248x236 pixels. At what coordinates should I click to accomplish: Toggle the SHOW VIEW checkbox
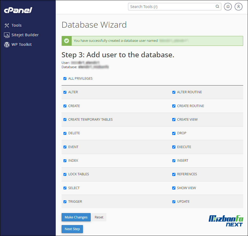(174, 188)
